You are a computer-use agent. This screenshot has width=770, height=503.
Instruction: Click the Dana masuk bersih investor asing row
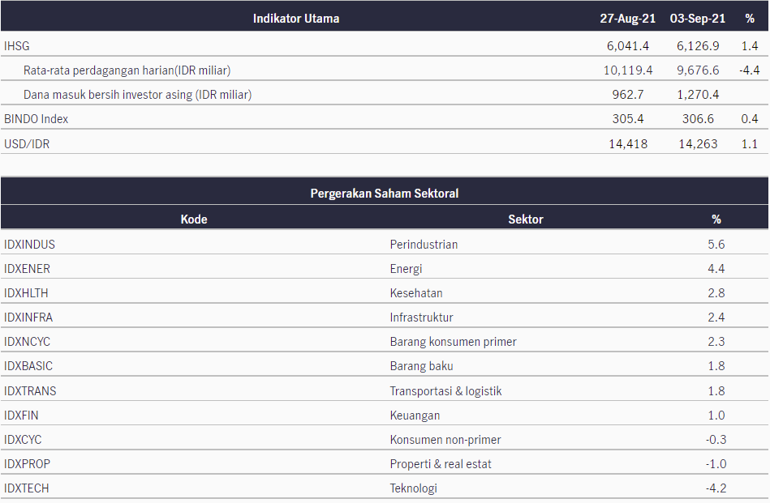point(385,95)
